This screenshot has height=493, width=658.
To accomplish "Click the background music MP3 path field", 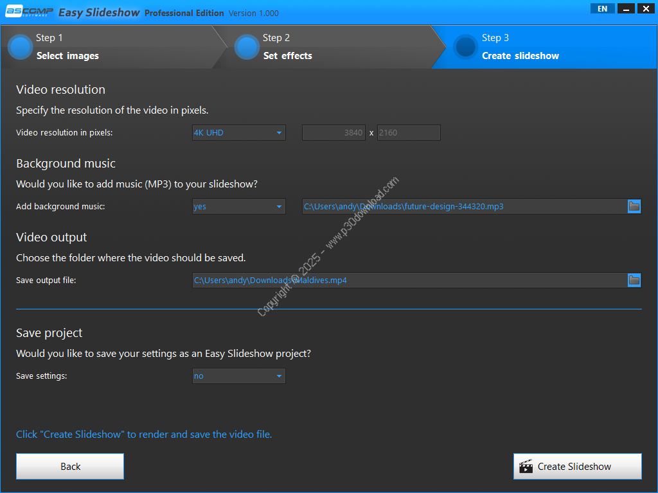I will [x=464, y=207].
